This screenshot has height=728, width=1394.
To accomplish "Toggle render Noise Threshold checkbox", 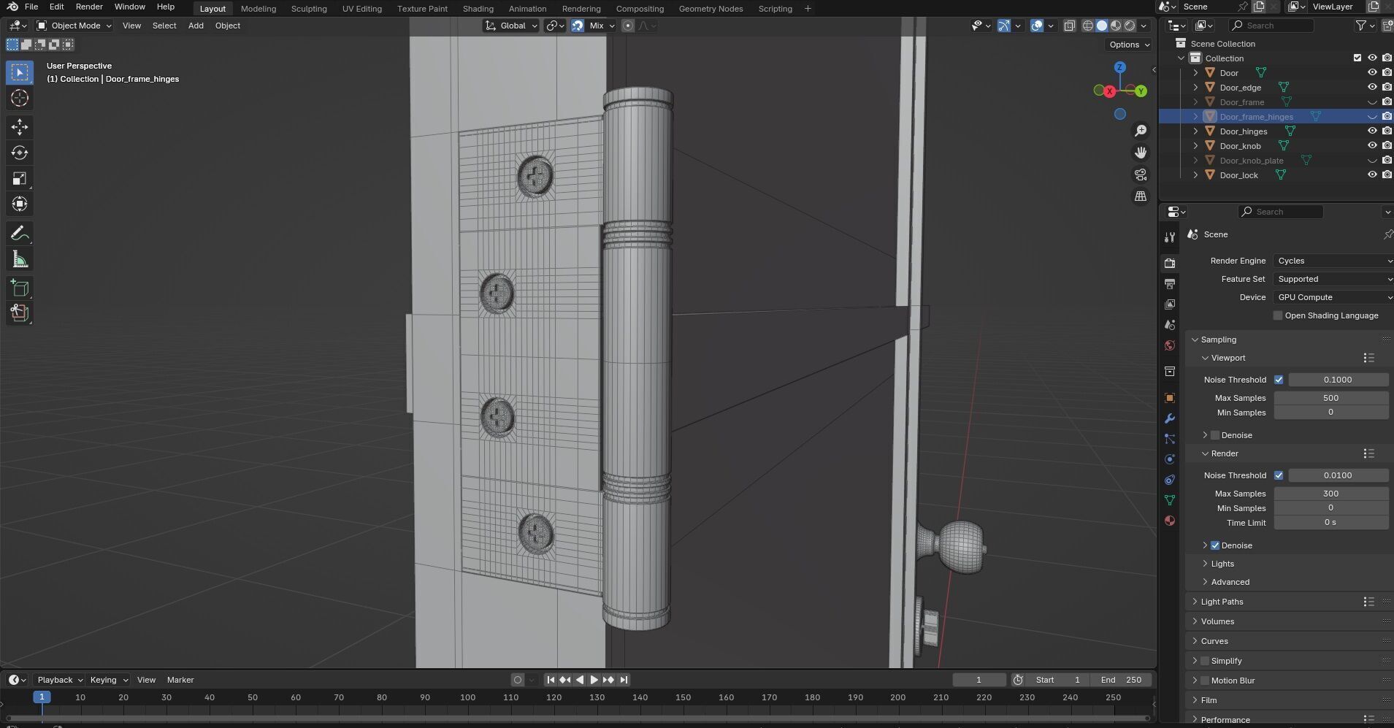I will 1279,475.
